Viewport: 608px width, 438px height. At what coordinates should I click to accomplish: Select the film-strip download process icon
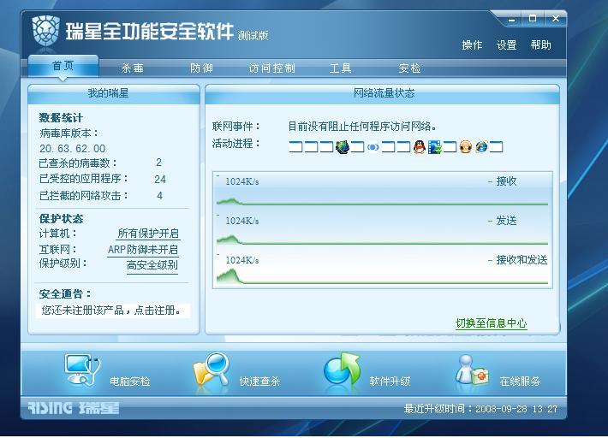click(435, 147)
